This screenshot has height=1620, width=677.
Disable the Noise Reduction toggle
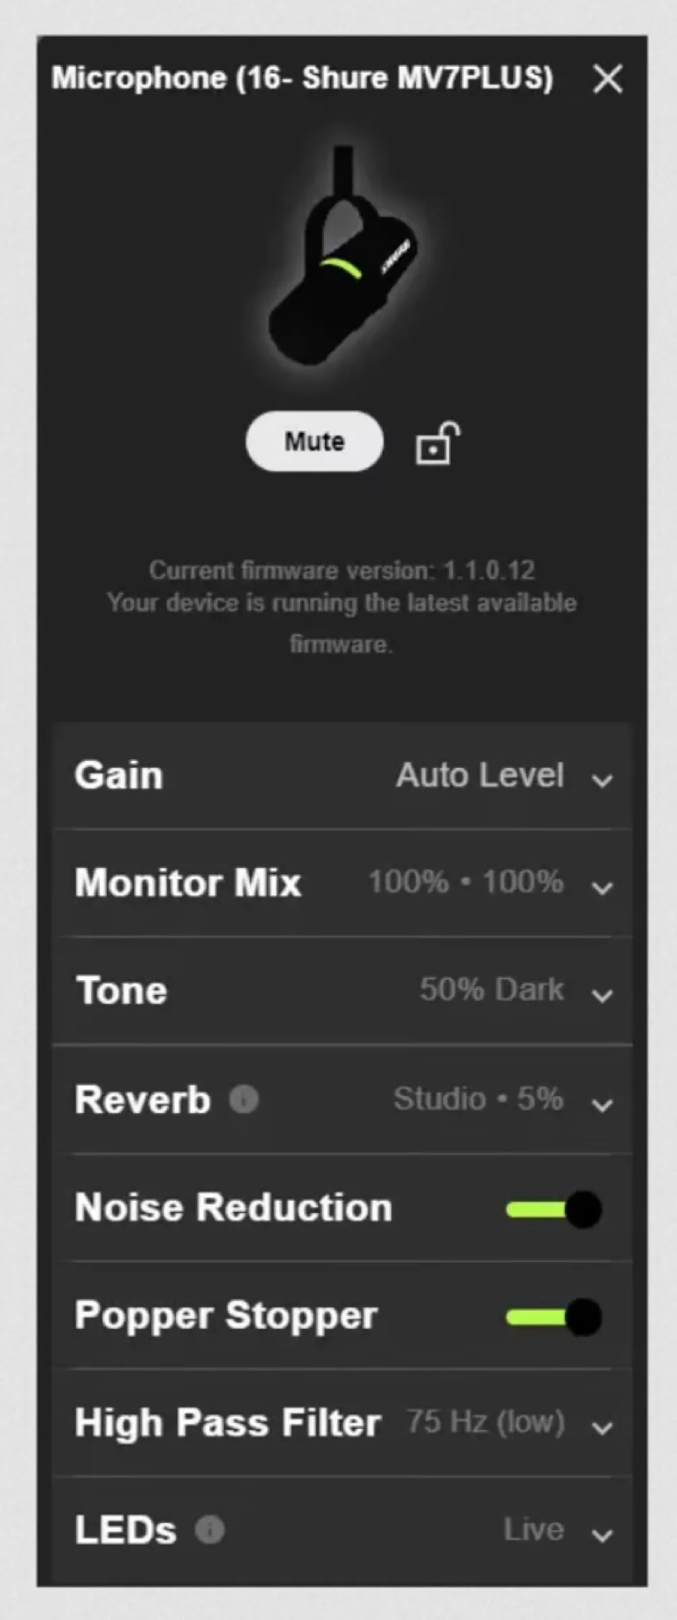click(x=554, y=1208)
